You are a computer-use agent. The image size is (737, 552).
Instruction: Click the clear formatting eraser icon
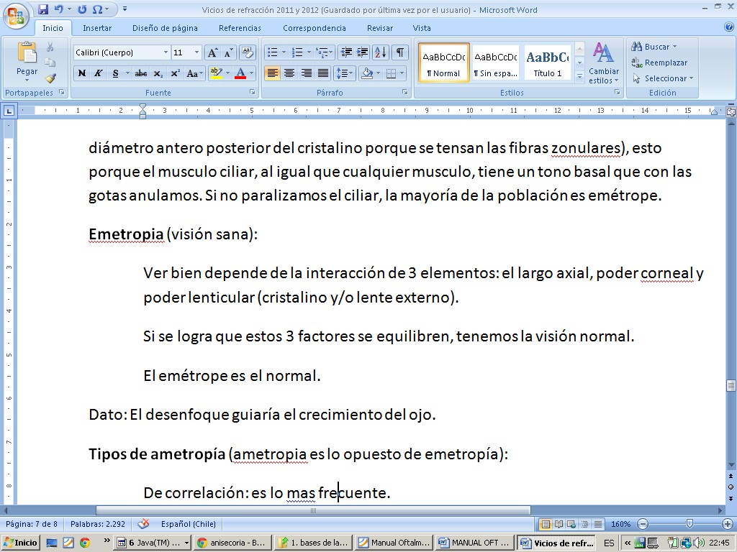(248, 52)
